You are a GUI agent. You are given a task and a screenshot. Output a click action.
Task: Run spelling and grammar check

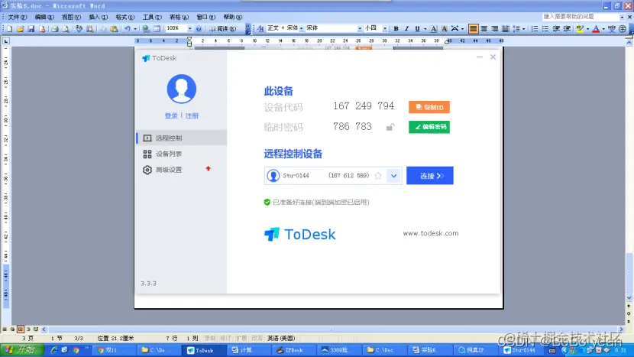[79, 29]
